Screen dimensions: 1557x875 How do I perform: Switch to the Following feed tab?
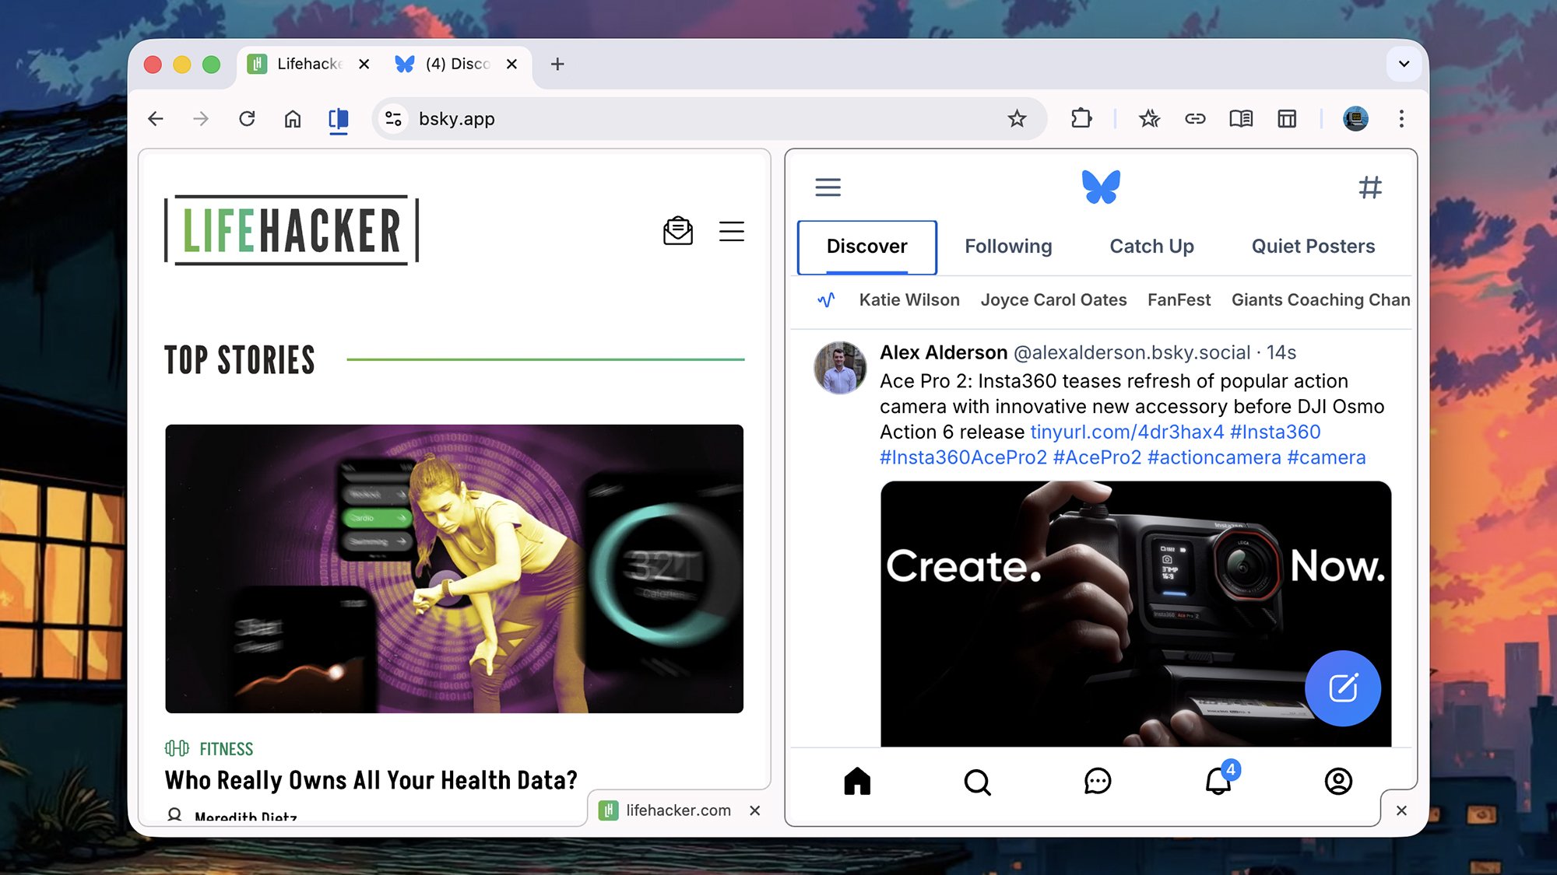tap(1007, 247)
